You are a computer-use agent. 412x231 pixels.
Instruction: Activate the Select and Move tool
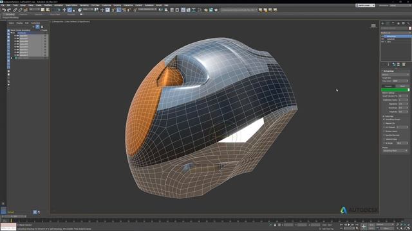point(64,10)
